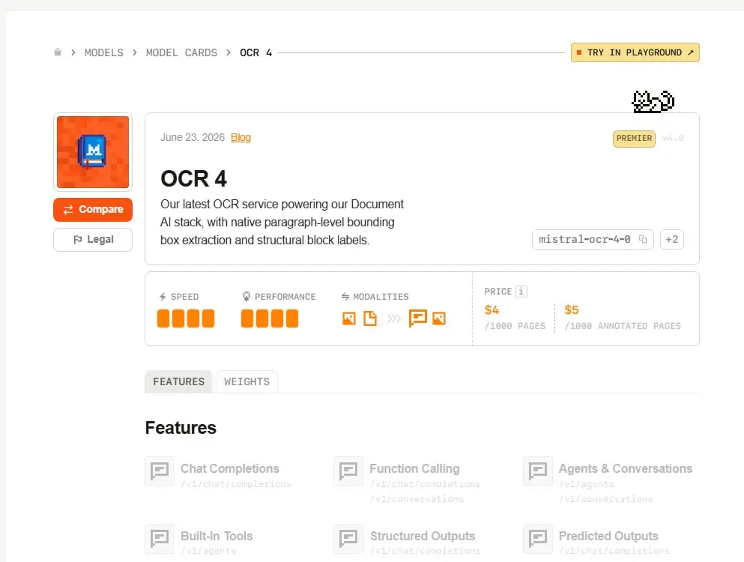Image resolution: width=744 pixels, height=562 pixels.
Task: Navigate to Models breadcrumb
Action: (104, 52)
